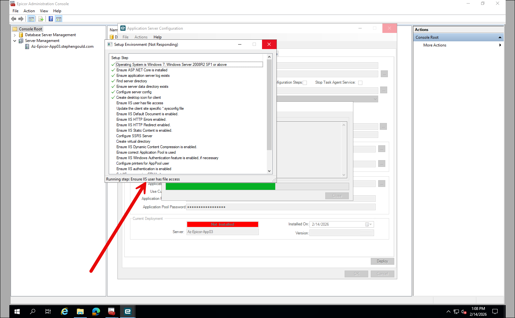Select the 'Ensure IIS user has file access' step

140,103
